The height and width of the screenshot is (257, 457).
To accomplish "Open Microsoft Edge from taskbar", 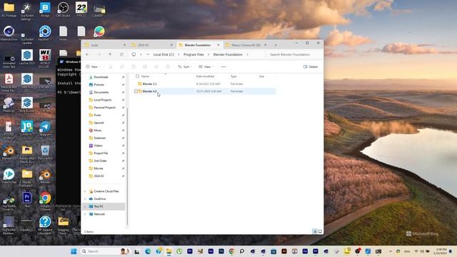I will click(148, 251).
